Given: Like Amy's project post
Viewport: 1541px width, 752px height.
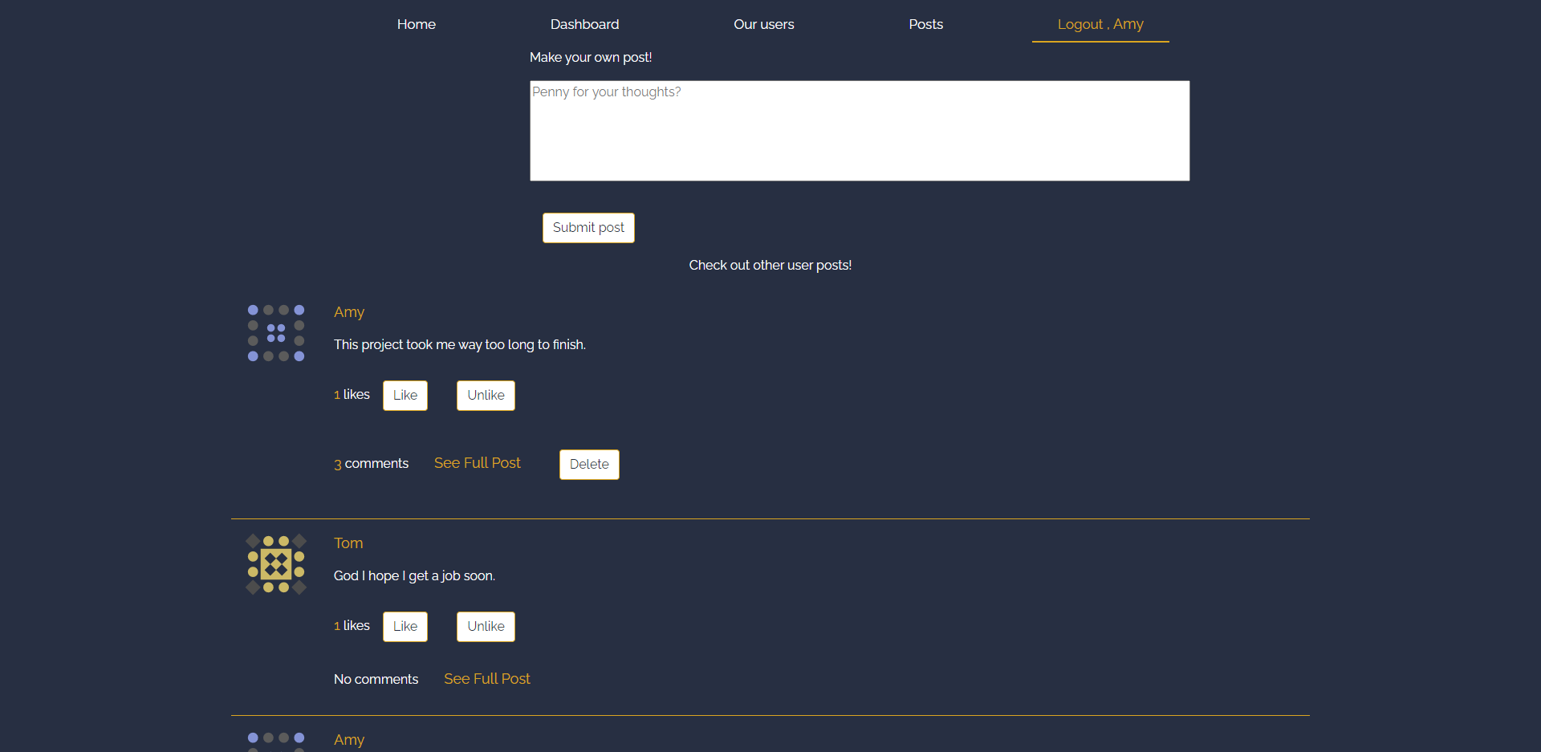Looking at the screenshot, I should pyautogui.click(x=405, y=396).
